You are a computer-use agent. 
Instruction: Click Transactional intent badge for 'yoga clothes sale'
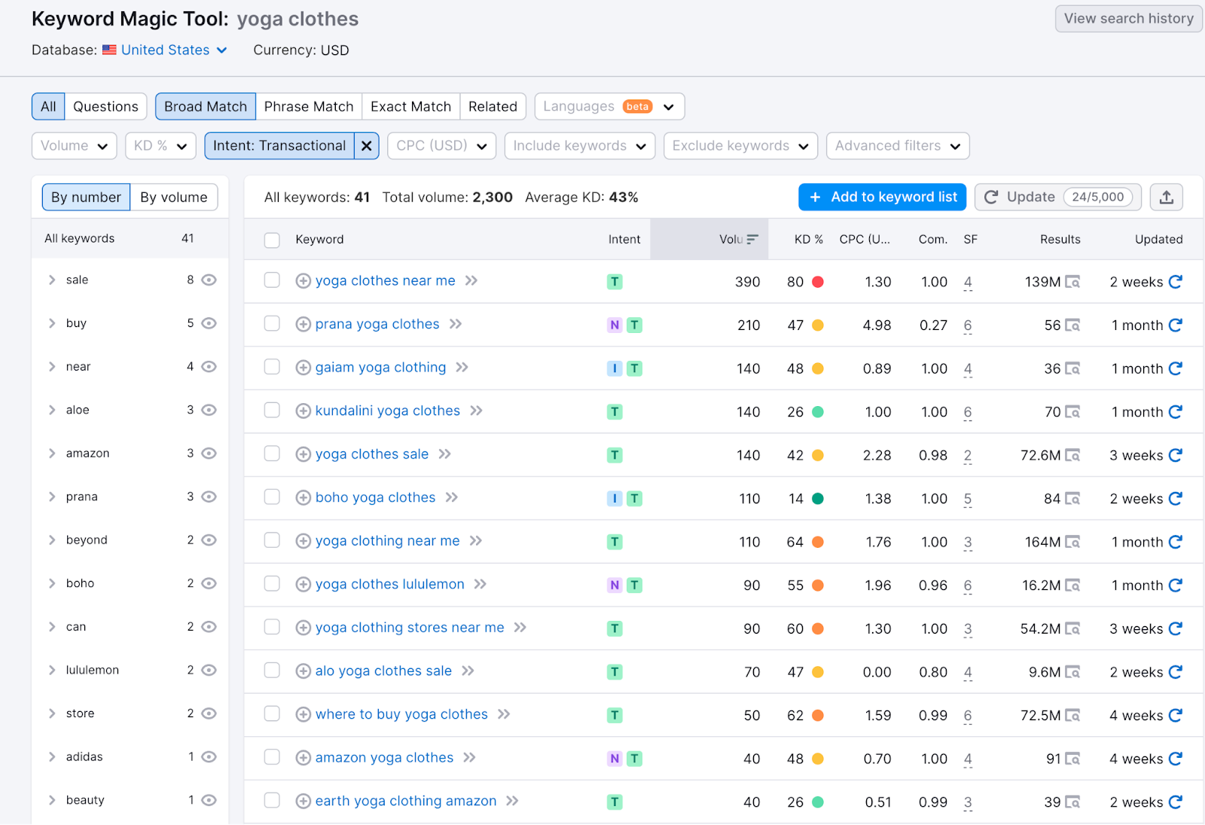pyautogui.click(x=615, y=455)
